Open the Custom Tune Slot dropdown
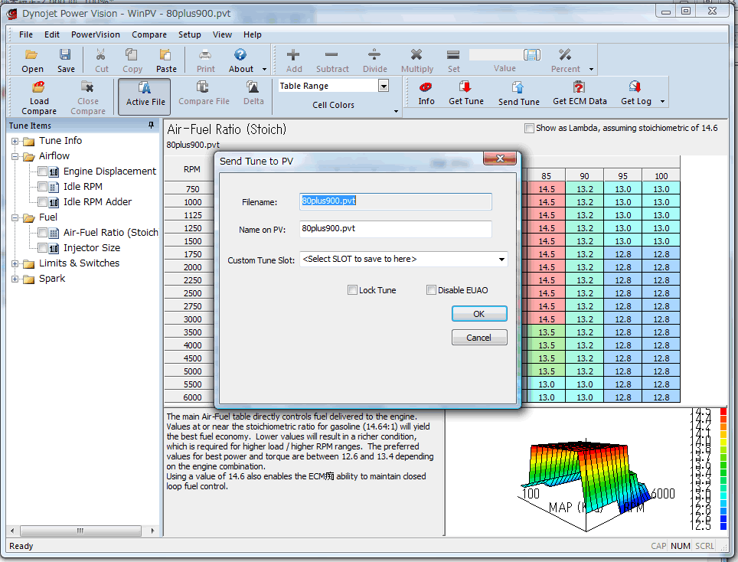The width and height of the screenshot is (738, 562). tap(501, 260)
